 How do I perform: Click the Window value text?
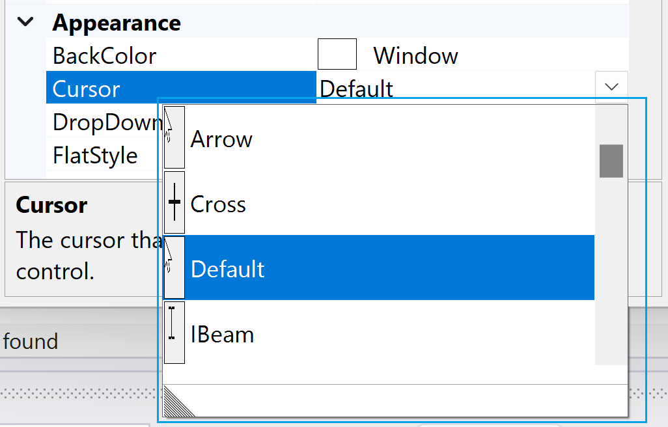415,56
